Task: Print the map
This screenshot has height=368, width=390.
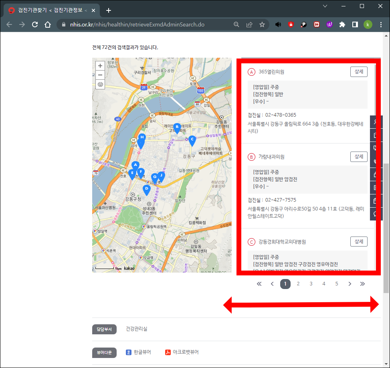Action: pos(100,84)
